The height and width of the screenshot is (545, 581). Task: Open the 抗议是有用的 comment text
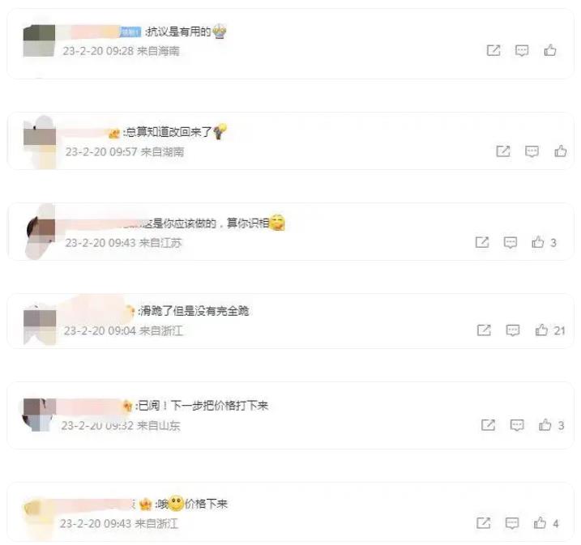tap(179, 32)
